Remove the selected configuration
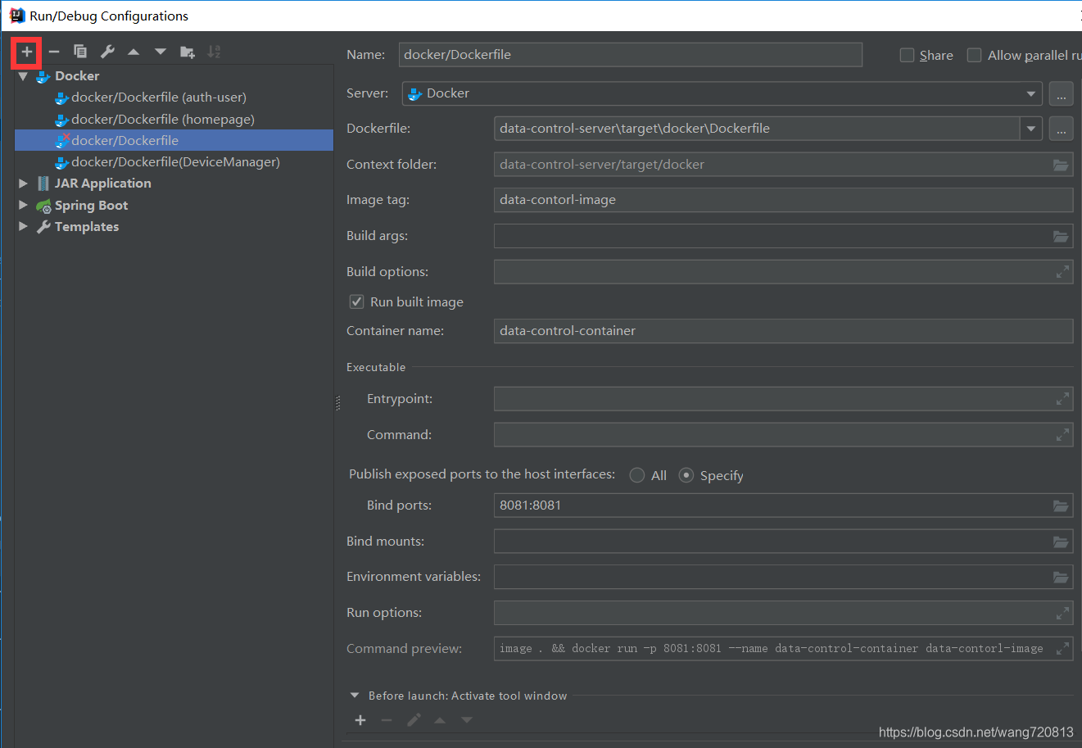This screenshot has width=1082, height=748. 54,52
